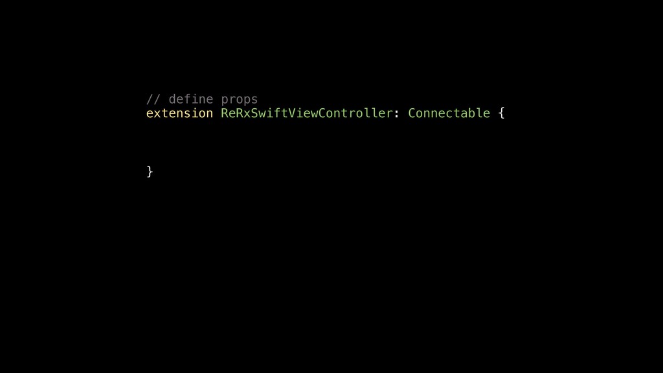This screenshot has height=373, width=663.
Task: Click the word props in the comment
Action: [240, 100]
